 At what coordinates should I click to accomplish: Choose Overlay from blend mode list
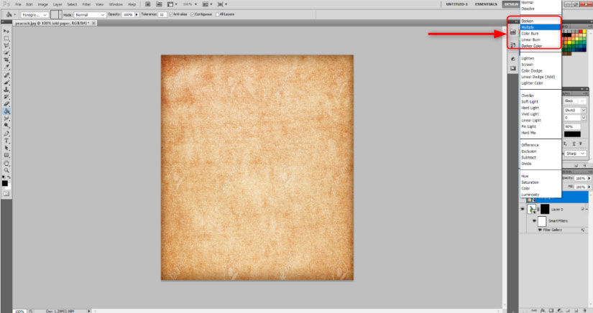coord(528,95)
